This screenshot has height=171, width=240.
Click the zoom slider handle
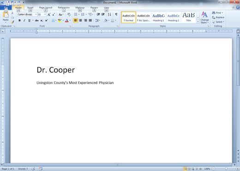pos(226,169)
